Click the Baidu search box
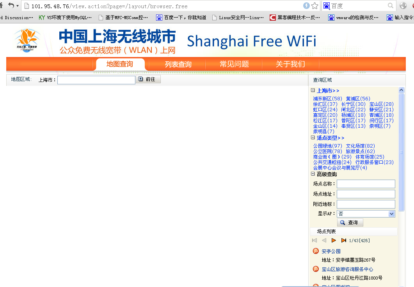 tap(359, 6)
